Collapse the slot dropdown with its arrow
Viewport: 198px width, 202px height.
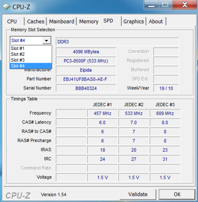click(46, 41)
